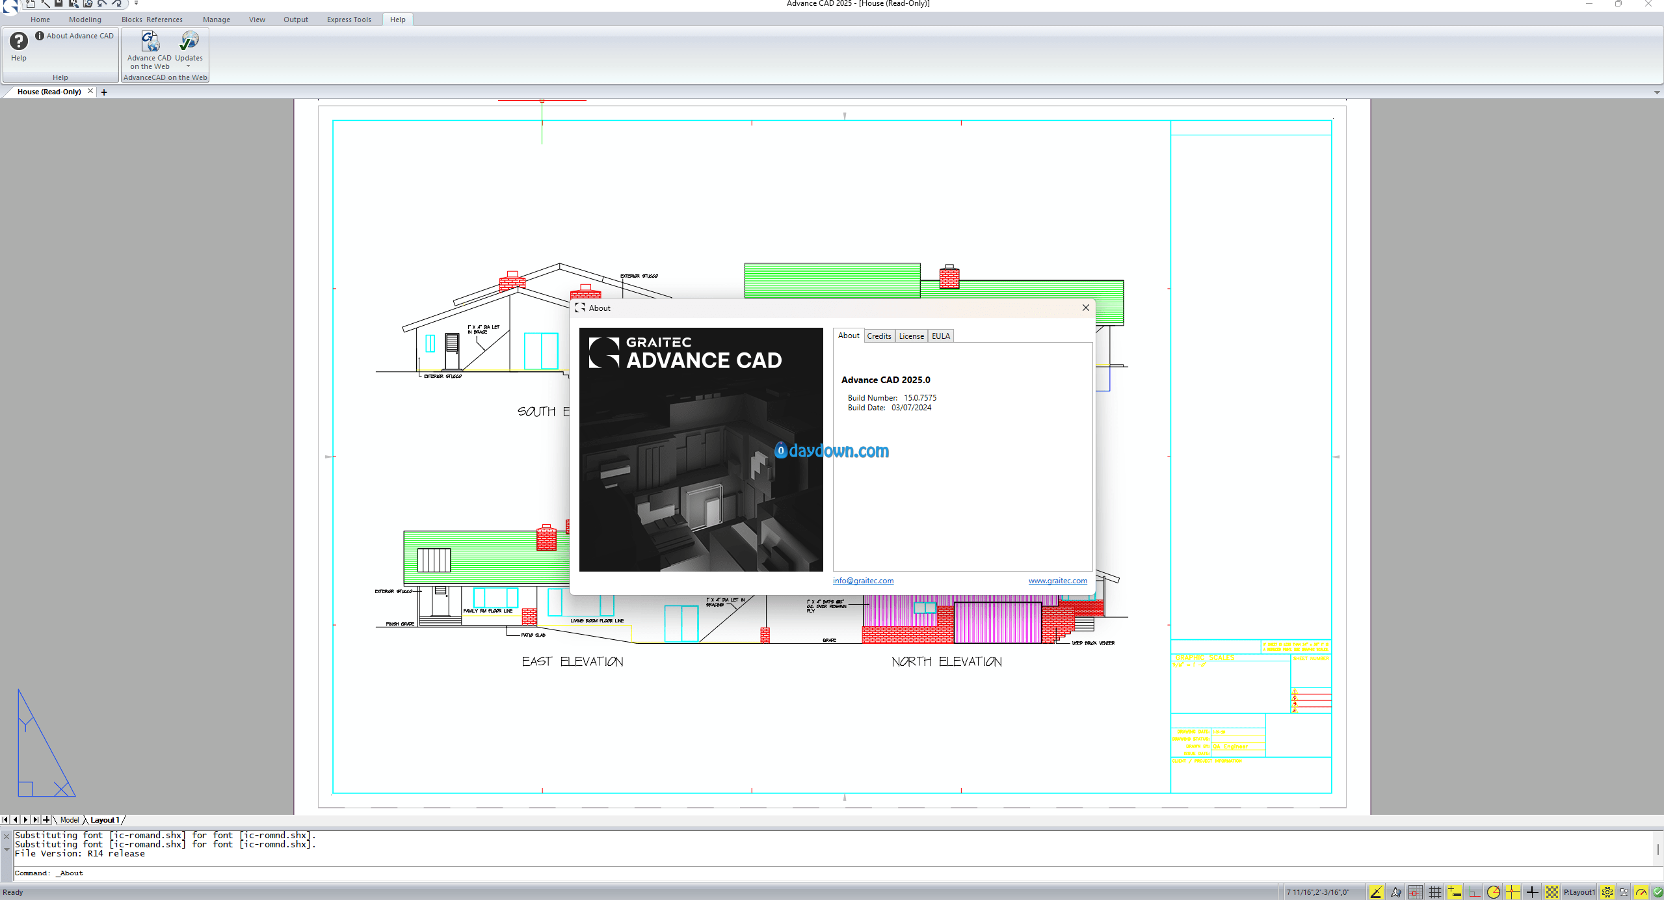Switch to the Modeling ribbon tab
Screen dimensions: 1664x900
point(85,20)
